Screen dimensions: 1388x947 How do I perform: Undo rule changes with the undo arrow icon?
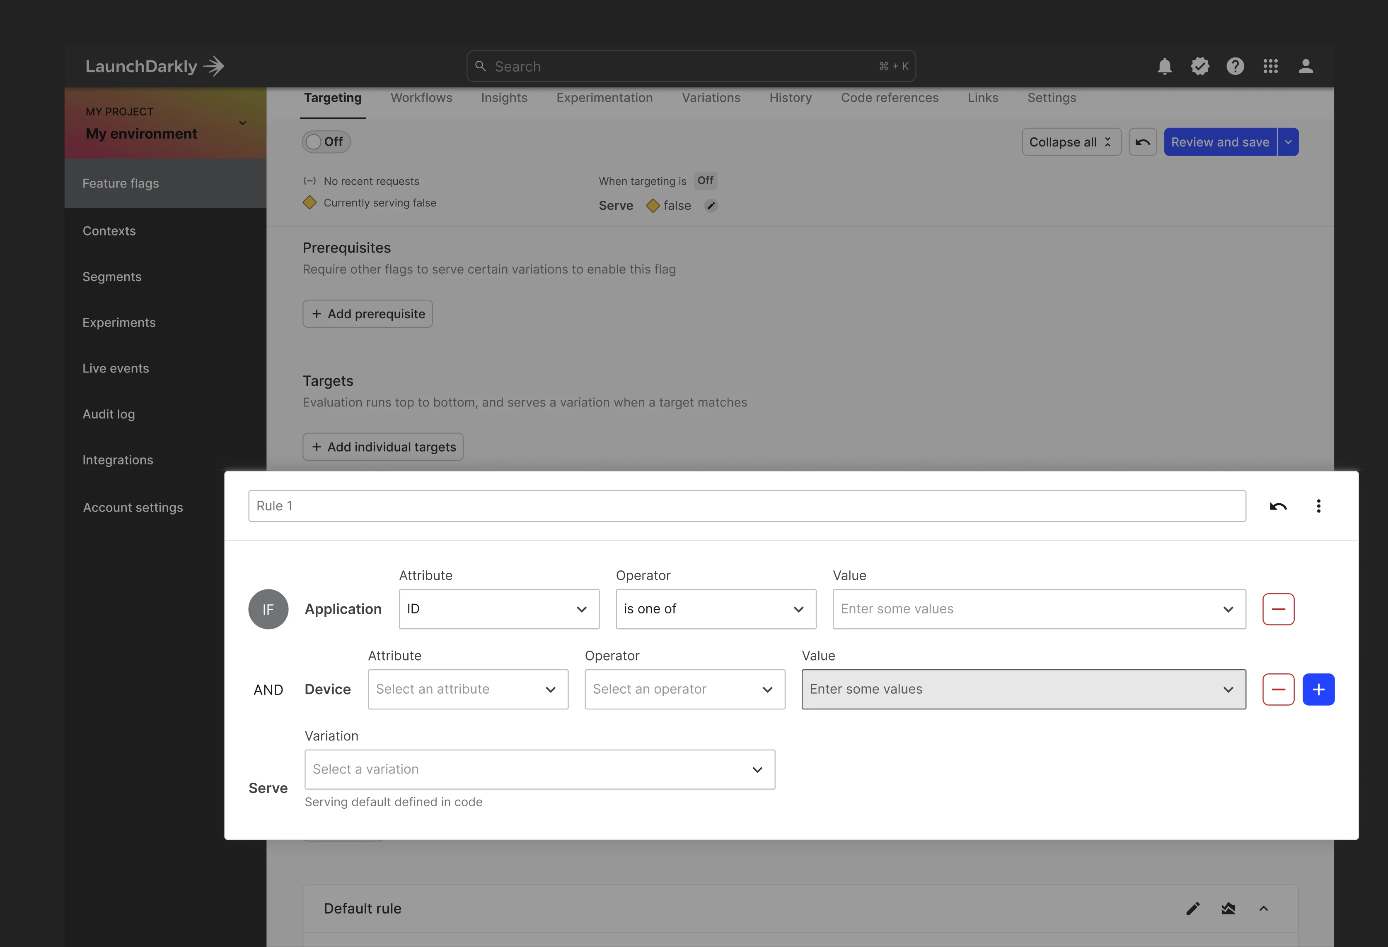[x=1279, y=505]
